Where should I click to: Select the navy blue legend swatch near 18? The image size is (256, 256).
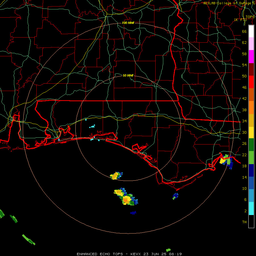[x=251, y=170]
